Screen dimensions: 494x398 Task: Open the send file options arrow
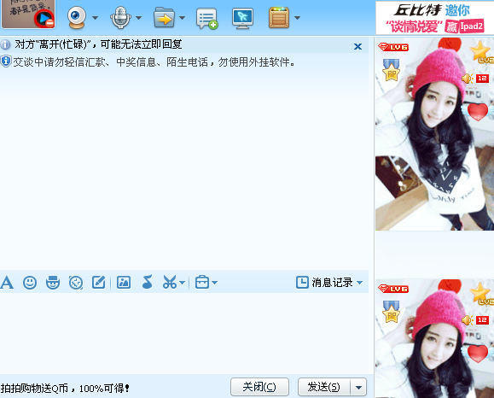point(182,18)
